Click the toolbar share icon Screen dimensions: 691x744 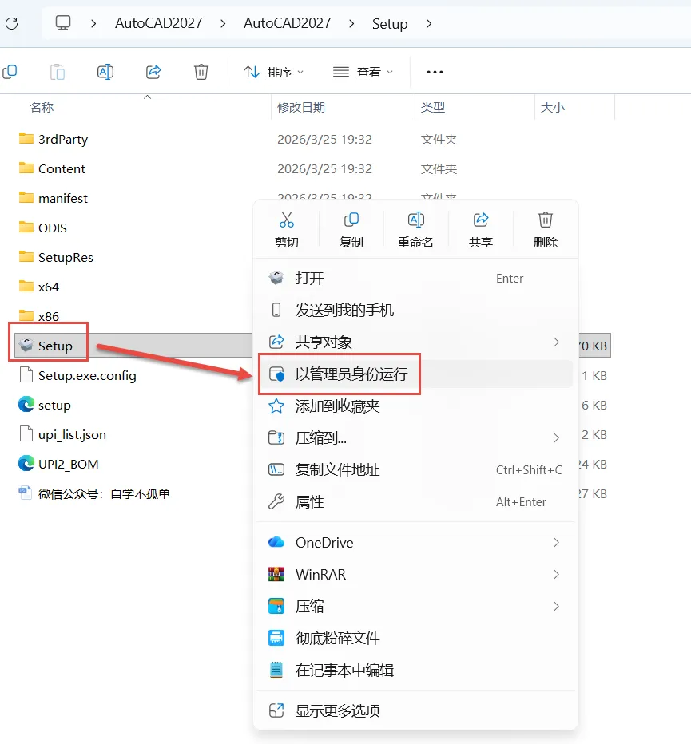click(153, 72)
